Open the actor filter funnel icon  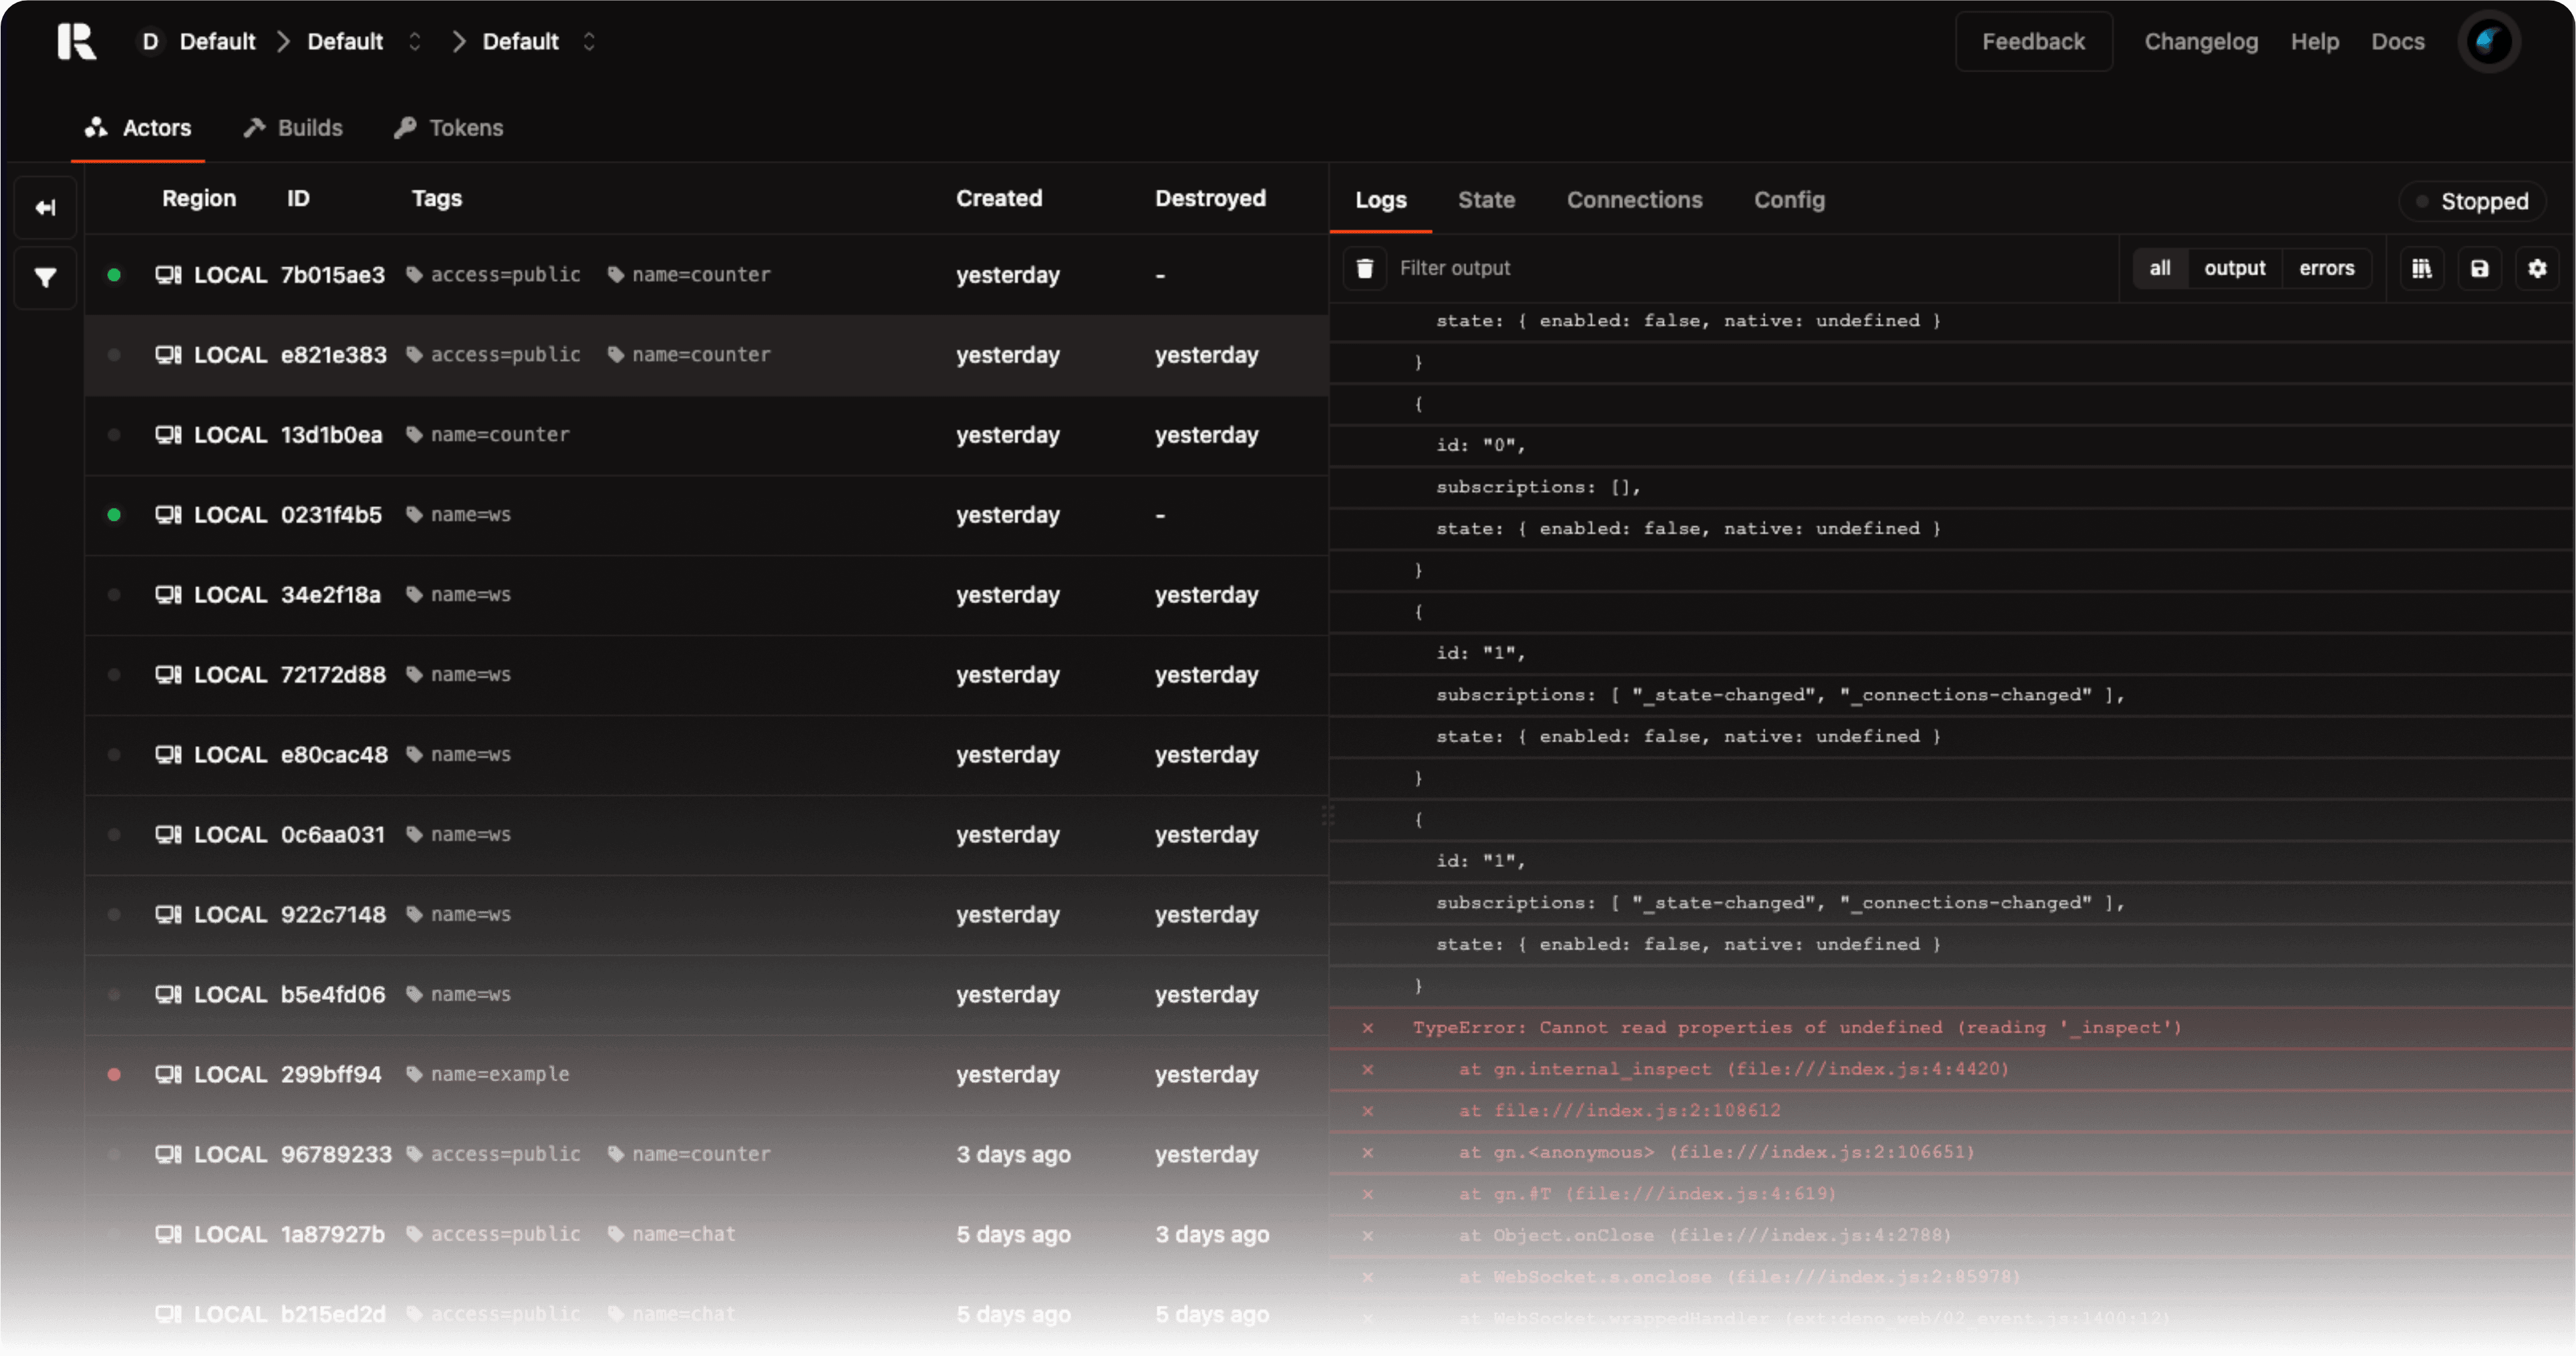point(44,277)
